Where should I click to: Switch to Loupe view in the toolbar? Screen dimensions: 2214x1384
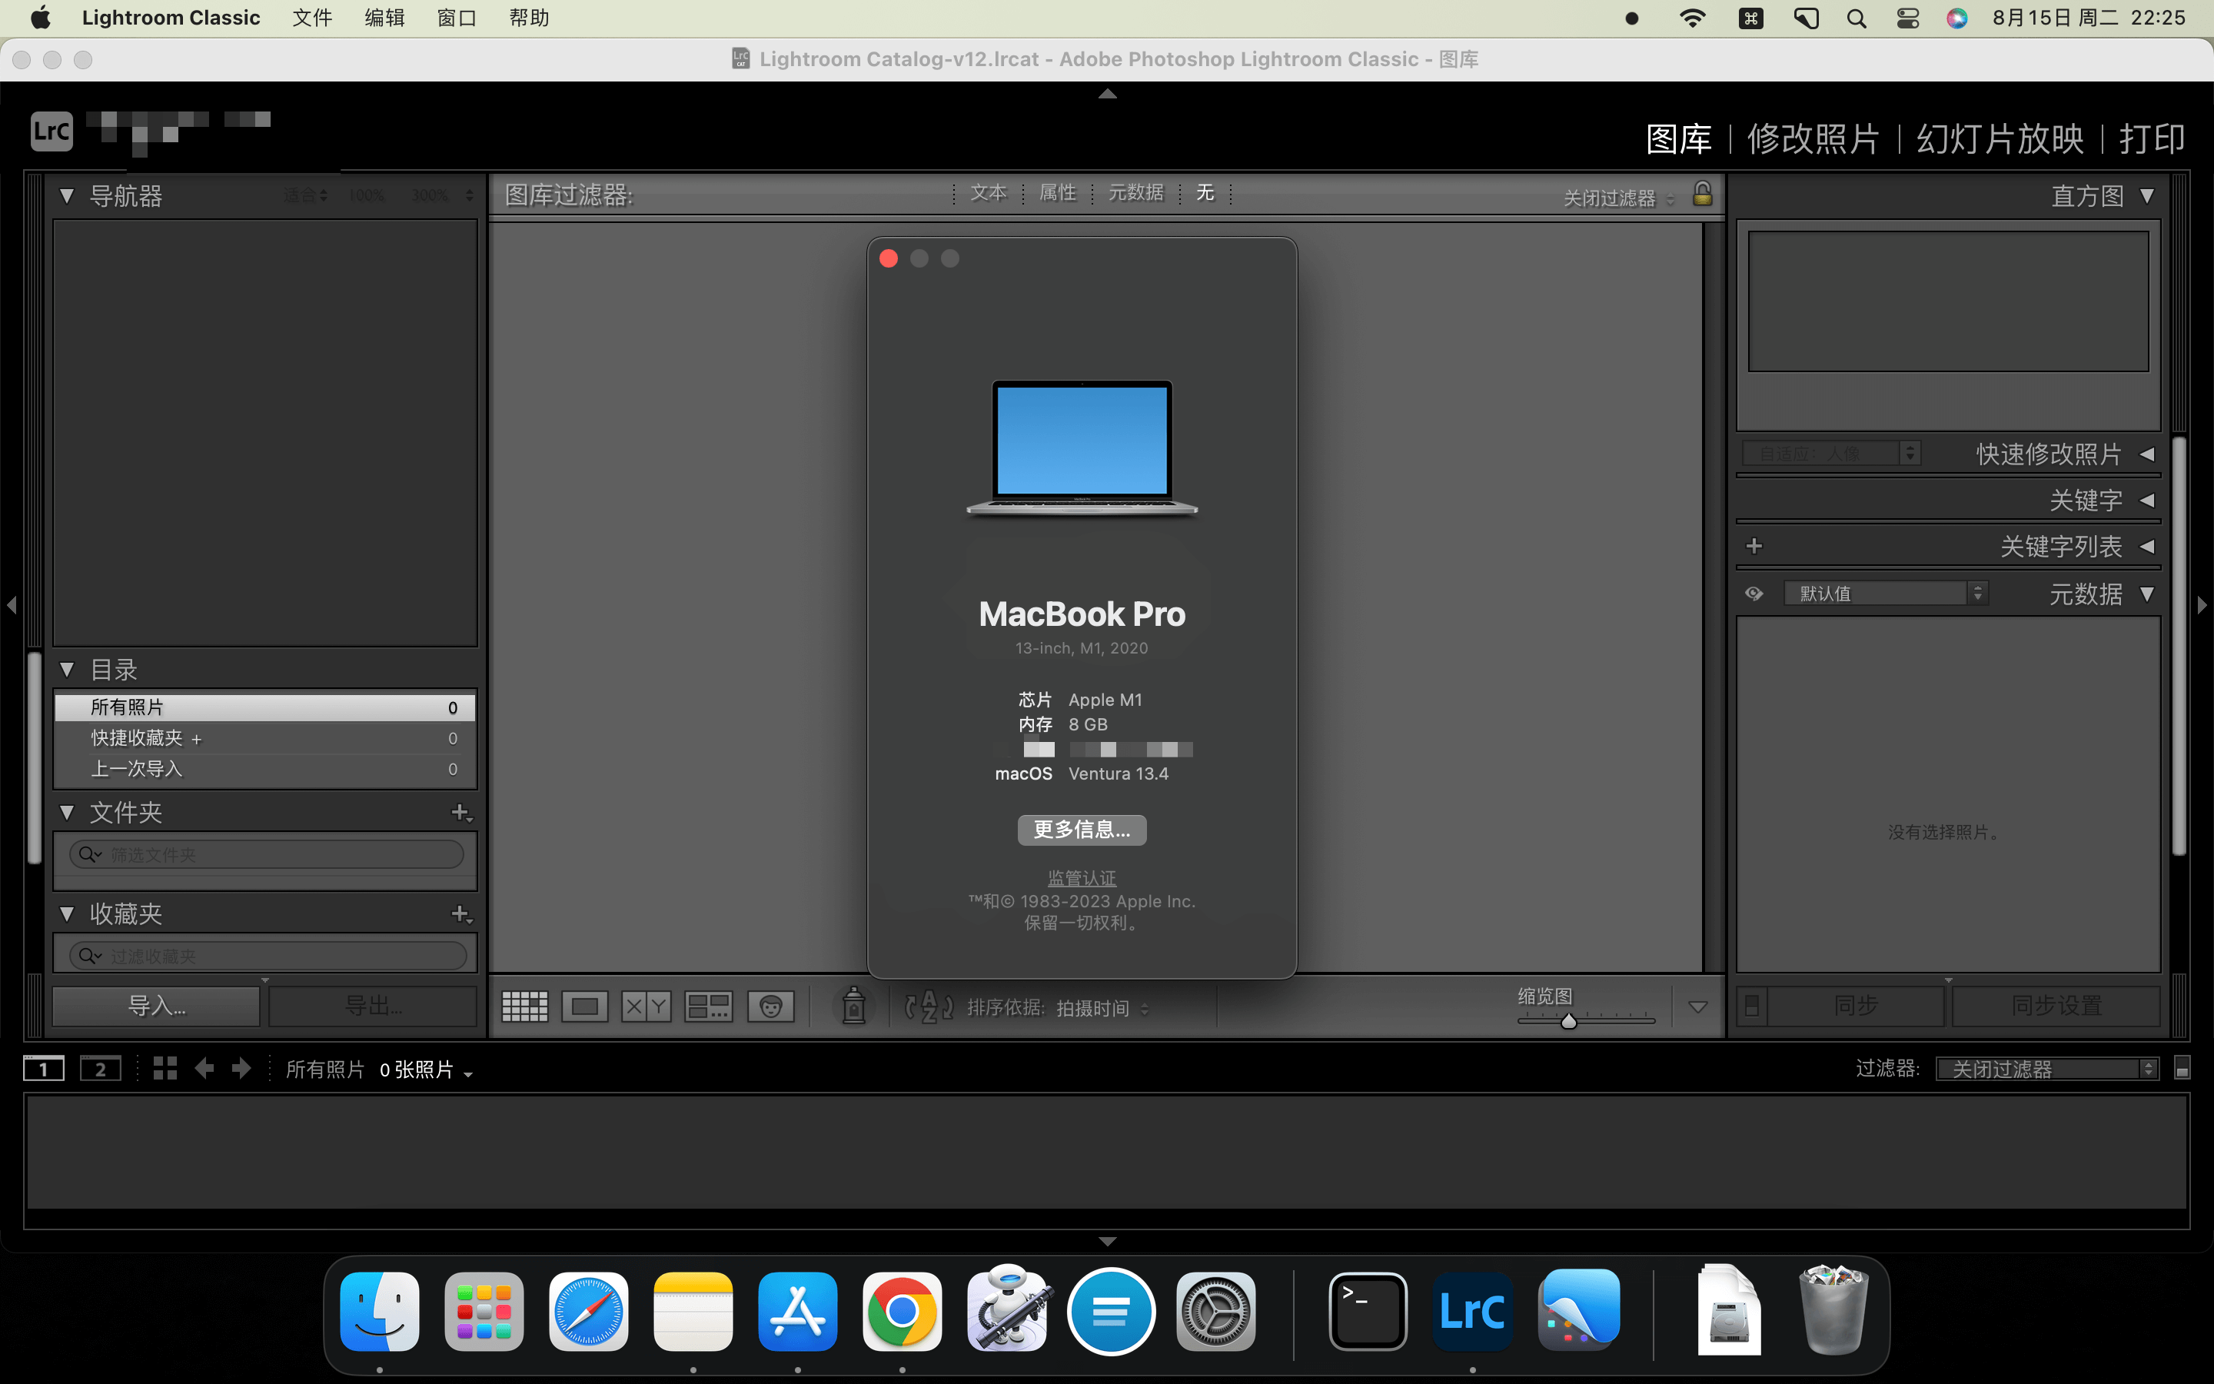tap(584, 1007)
